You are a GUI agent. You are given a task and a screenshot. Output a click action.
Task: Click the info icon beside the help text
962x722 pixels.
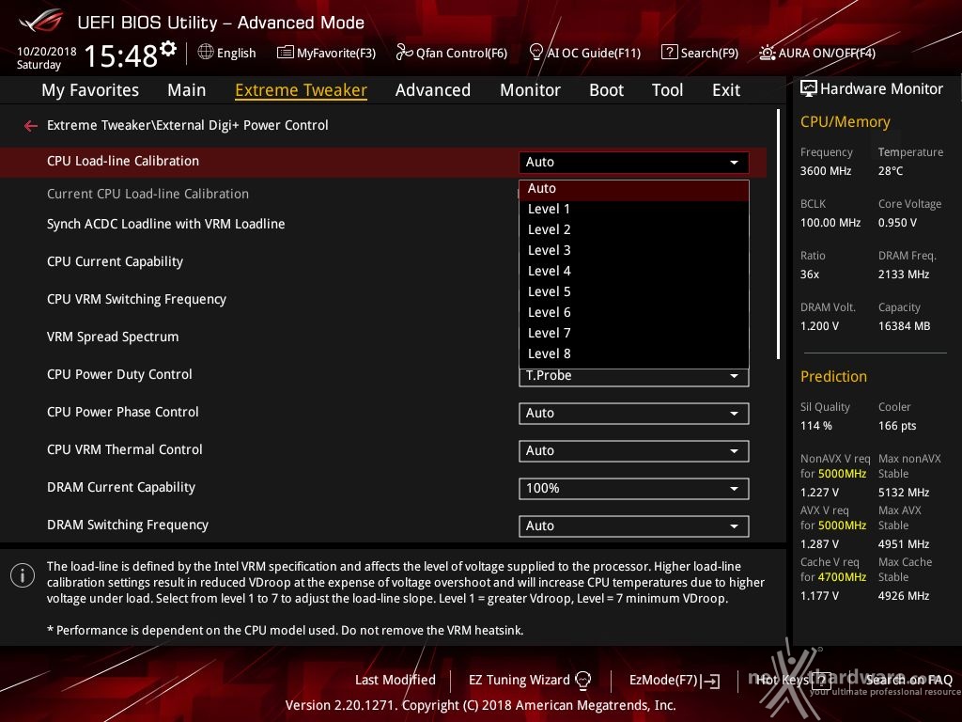[x=23, y=575]
